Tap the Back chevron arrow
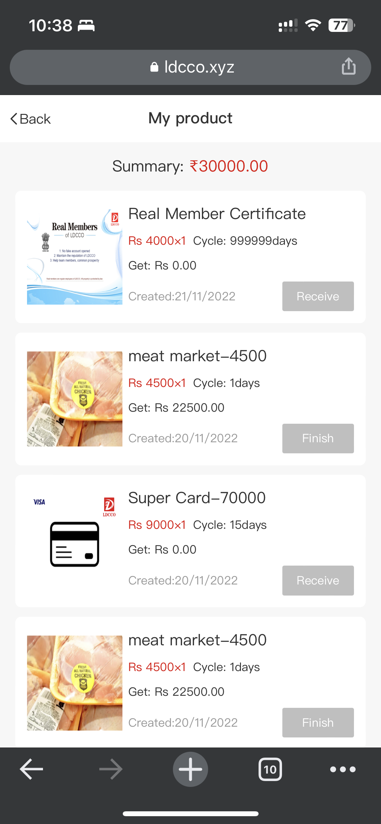 coord(14,119)
